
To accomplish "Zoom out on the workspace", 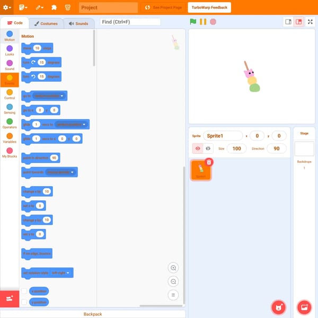I will pos(173,281).
